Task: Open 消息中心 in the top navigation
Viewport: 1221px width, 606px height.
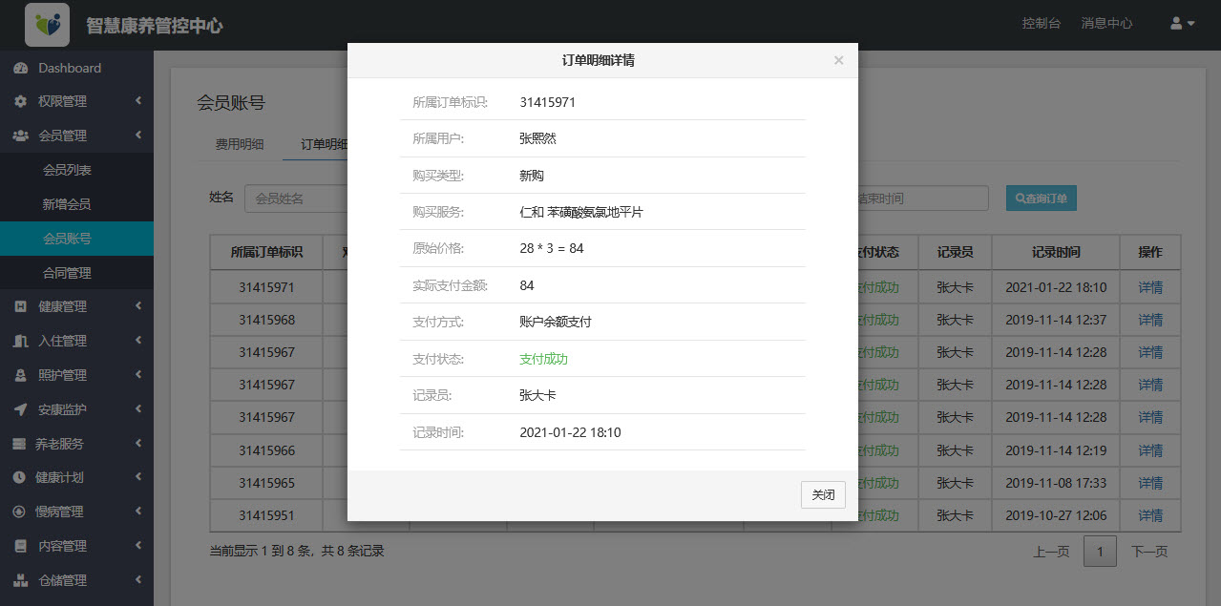Action: (x=1105, y=23)
